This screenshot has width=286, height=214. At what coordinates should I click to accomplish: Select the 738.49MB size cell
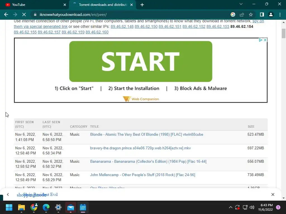[256, 175]
